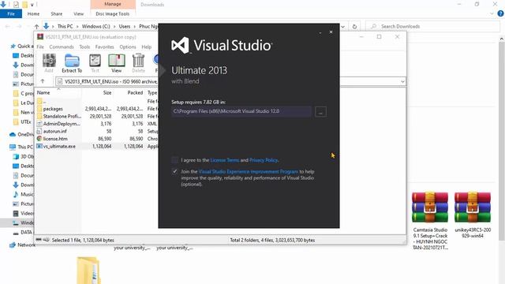Click the install location path field
The image size is (505, 284).
coord(241,111)
